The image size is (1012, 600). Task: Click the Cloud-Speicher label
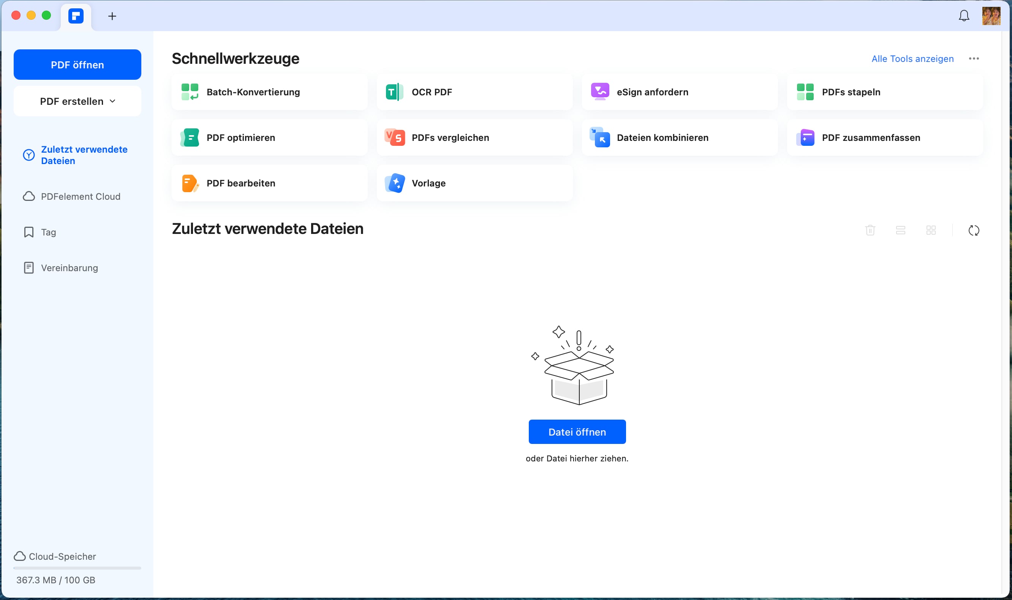pos(62,556)
